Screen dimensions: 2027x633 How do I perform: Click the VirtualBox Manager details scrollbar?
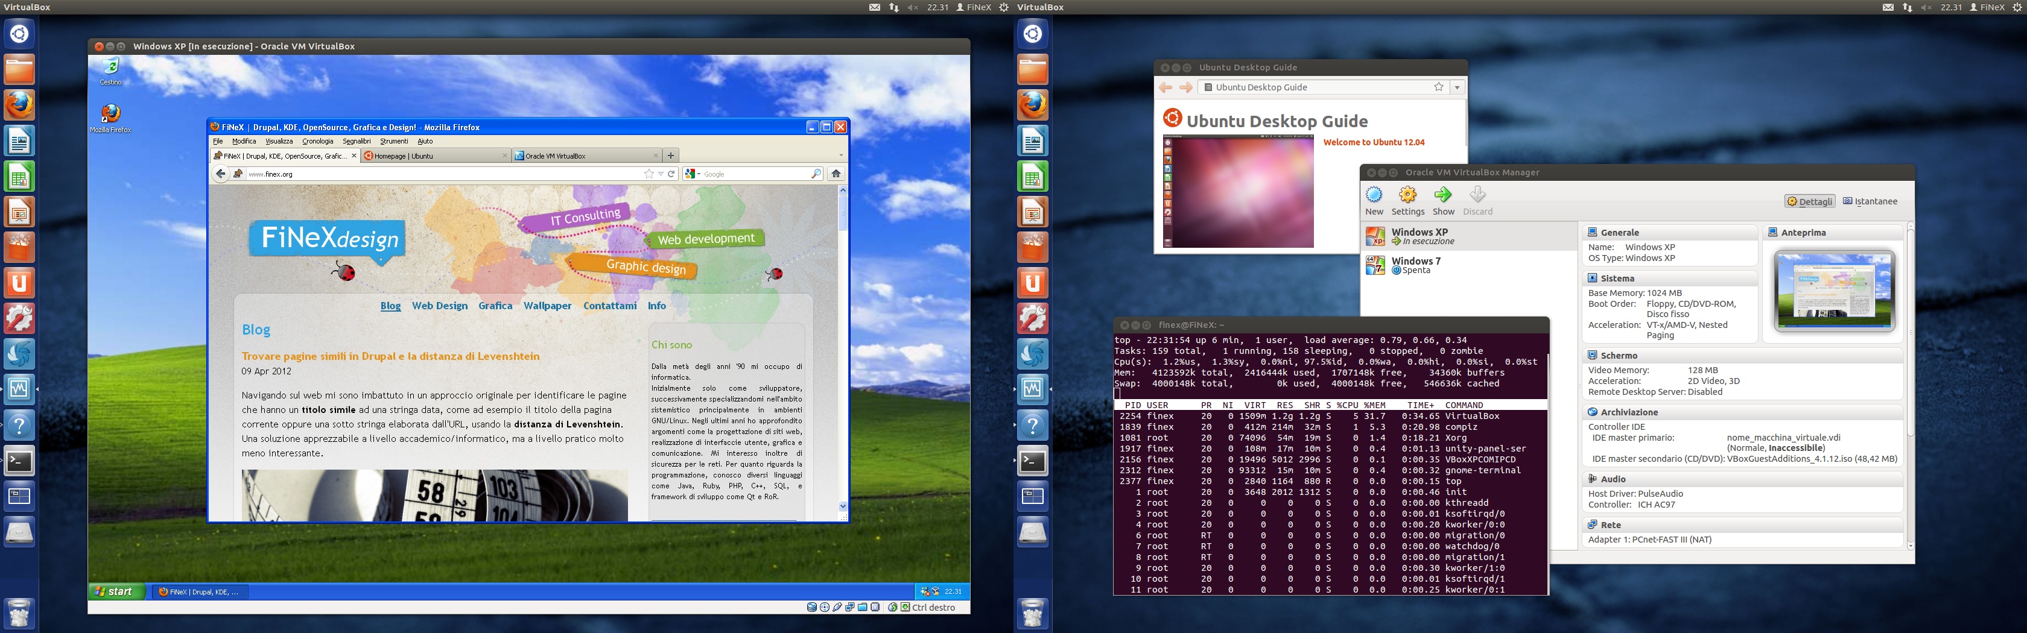pyautogui.click(x=1910, y=385)
